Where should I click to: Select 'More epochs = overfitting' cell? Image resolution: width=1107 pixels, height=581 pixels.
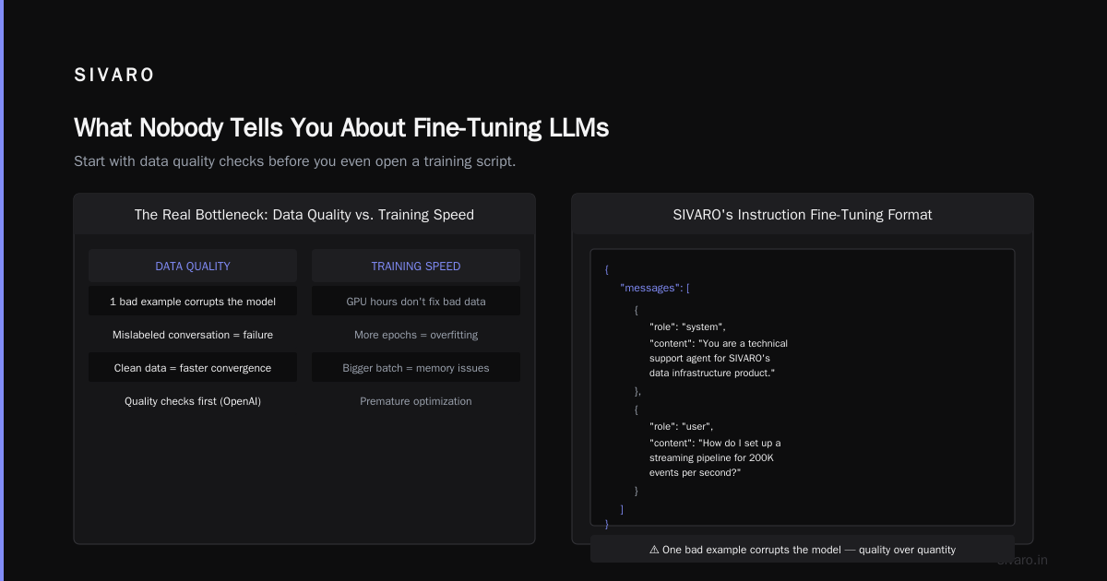tap(416, 334)
